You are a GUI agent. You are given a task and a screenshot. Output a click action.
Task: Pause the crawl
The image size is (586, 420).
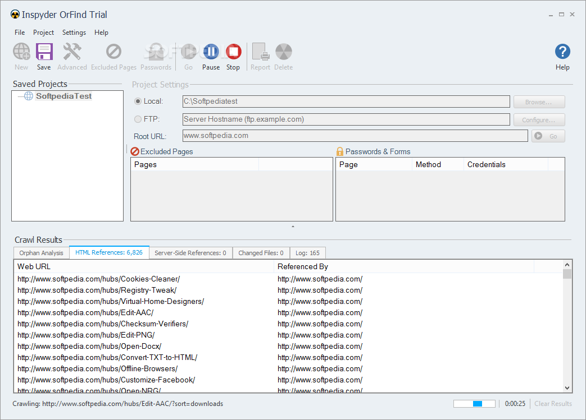coord(211,52)
